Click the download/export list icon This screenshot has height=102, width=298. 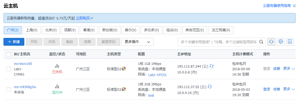coord(290,42)
